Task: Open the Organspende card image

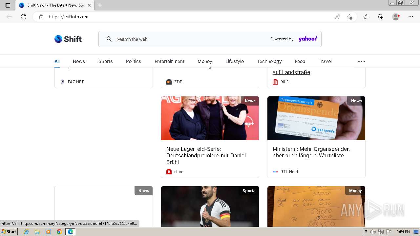Action: 316,118
